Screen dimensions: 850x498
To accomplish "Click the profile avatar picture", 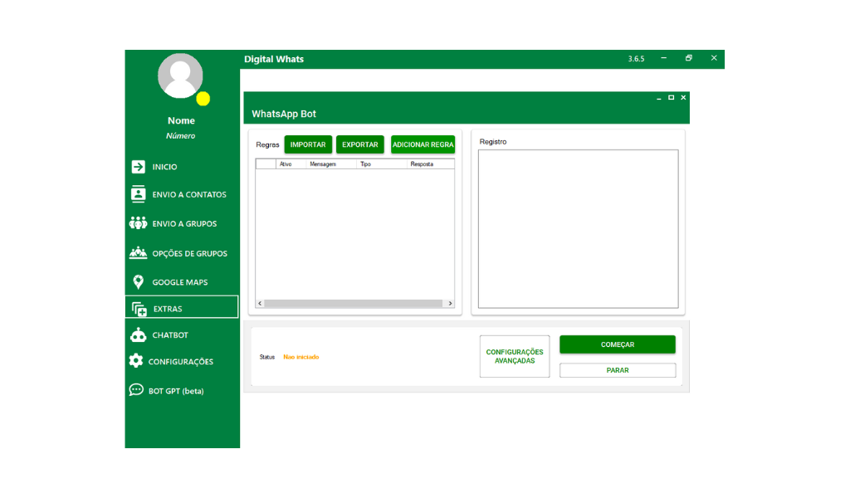I will pyautogui.click(x=180, y=76).
